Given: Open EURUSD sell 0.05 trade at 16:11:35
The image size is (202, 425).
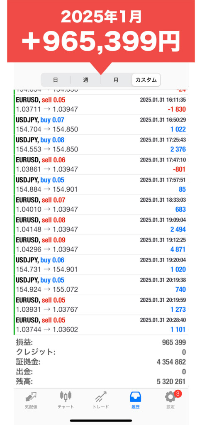Looking at the screenshot, I should (101, 105).
